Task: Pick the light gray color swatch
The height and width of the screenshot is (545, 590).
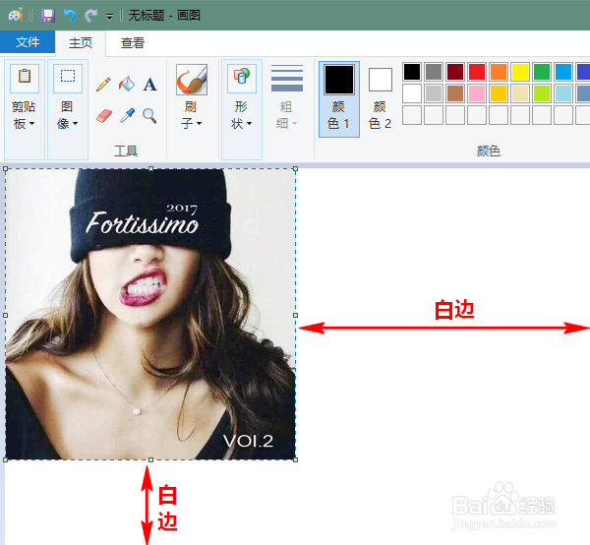Action: point(434,93)
